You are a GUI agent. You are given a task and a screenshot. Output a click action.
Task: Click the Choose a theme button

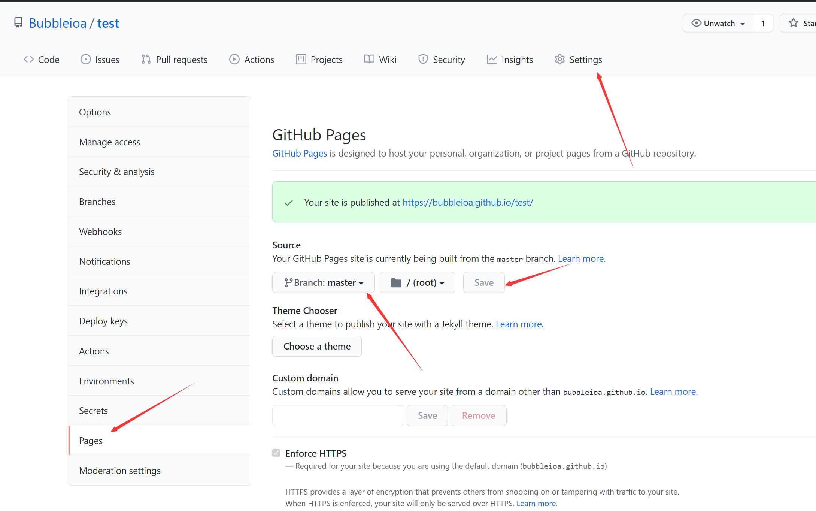317,346
